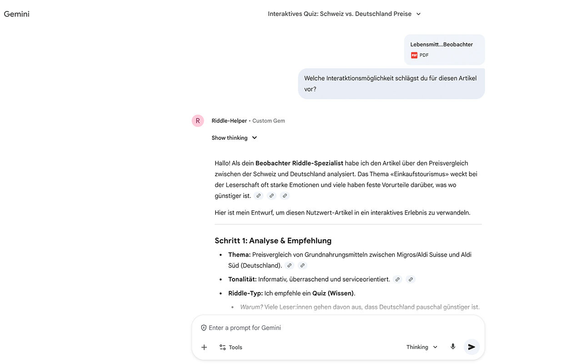Click the microphone icon to dictate a prompt

(x=452, y=346)
